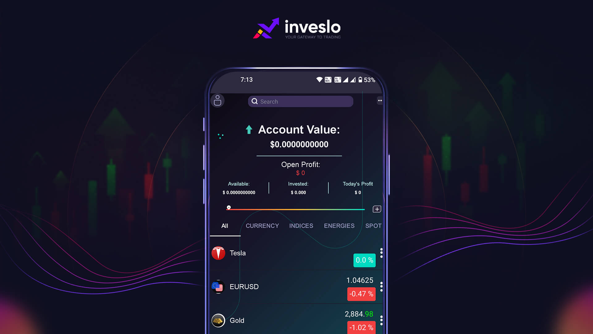This screenshot has height=334, width=593.
Task: Select the CURRENCY tab
Action: point(262,225)
